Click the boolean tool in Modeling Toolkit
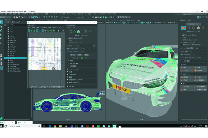 click(x=200, y=70)
